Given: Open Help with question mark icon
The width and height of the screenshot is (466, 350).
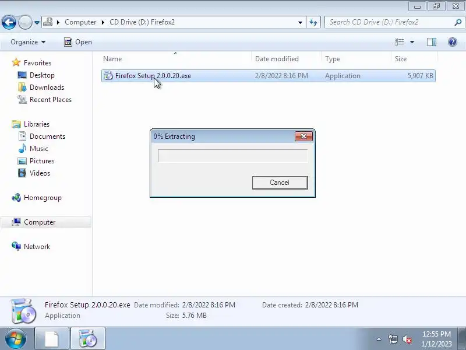Looking at the screenshot, I should click(x=453, y=42).
